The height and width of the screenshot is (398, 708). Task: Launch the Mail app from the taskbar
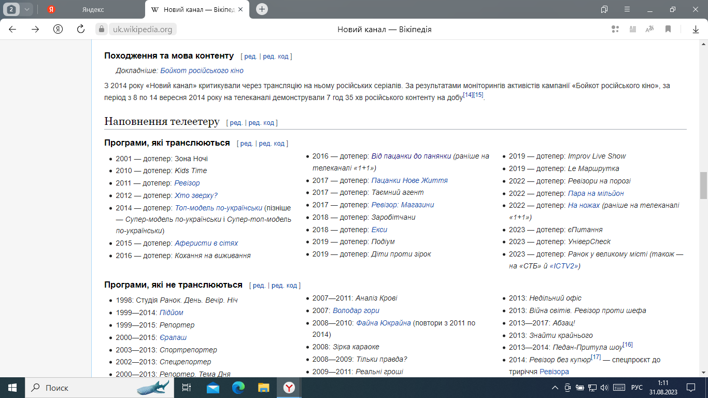click(x=213, y=387)
